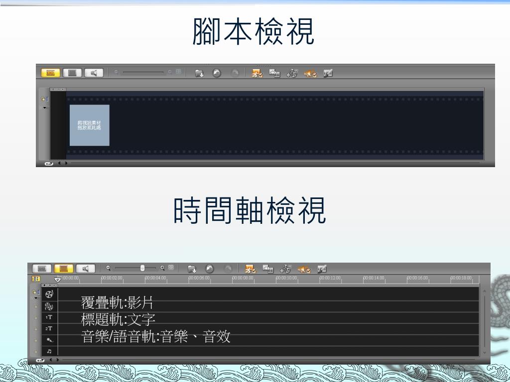Click the ruler at the 00:00:18.00 mark
Image resolution: width=510 pixels, height=382 pixels.
tap(461, 279)
